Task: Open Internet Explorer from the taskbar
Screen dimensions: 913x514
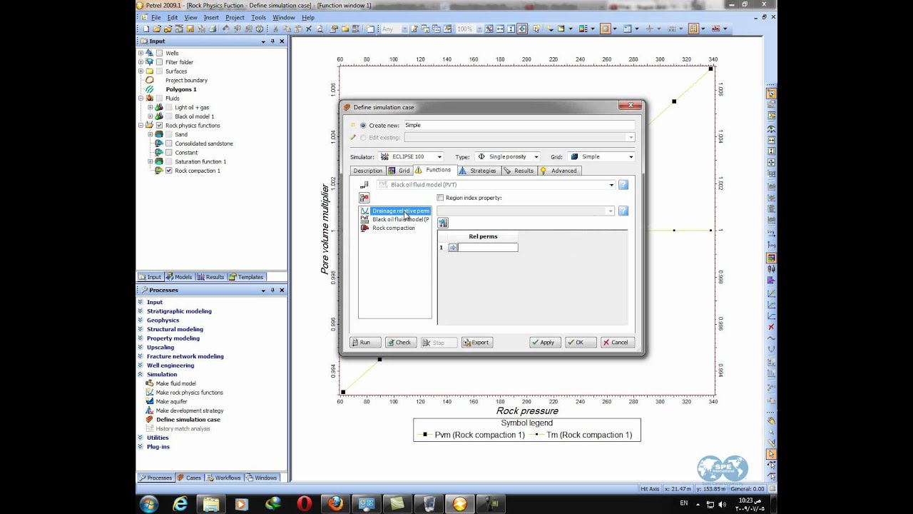Action: pos(180,504)
